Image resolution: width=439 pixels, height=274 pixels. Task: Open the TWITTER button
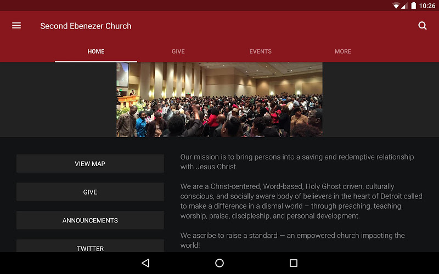pos(90,246)
